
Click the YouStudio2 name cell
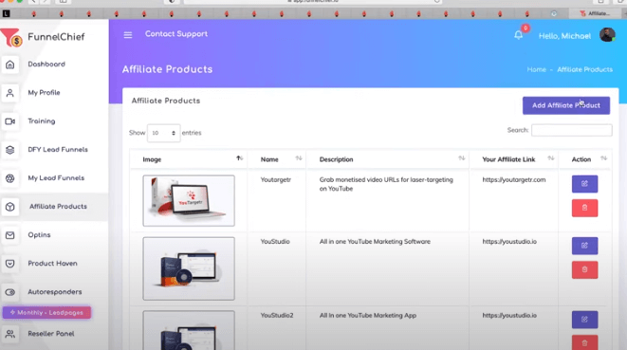[x=277, y=315]
